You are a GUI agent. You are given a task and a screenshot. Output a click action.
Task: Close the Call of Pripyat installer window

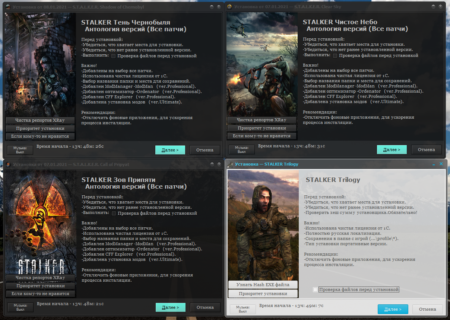coord(219,164)
